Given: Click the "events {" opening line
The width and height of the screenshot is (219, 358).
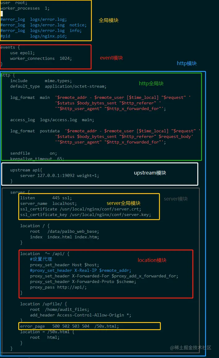Looking at the screenshot, I should coord(10,47).
